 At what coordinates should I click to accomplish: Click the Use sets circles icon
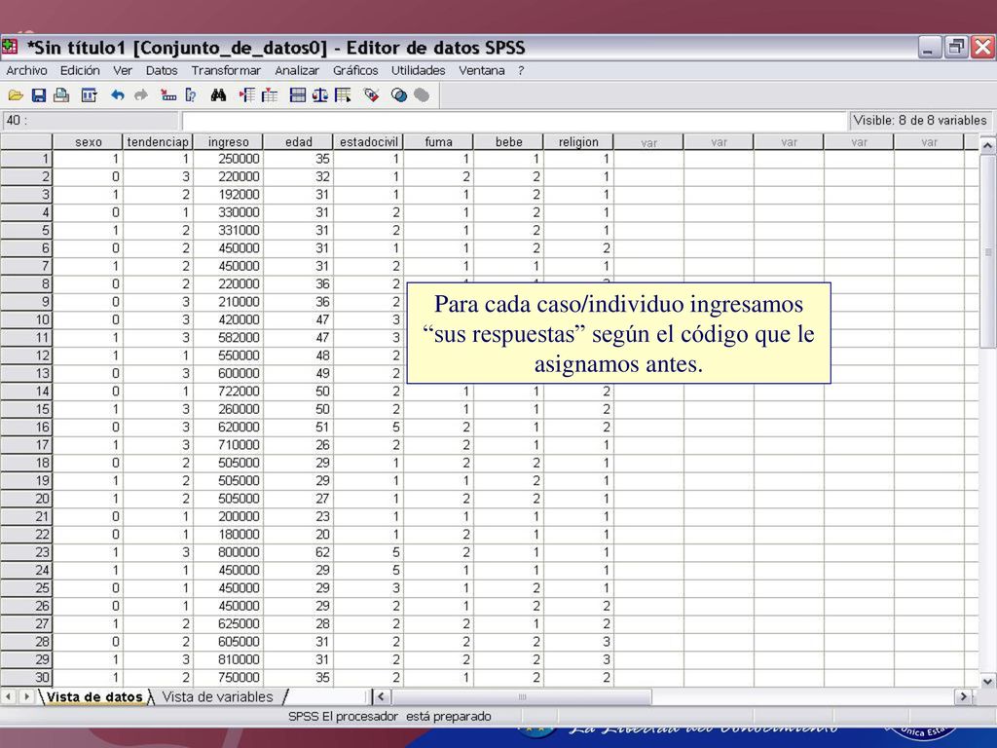click(x=398, y=95)
